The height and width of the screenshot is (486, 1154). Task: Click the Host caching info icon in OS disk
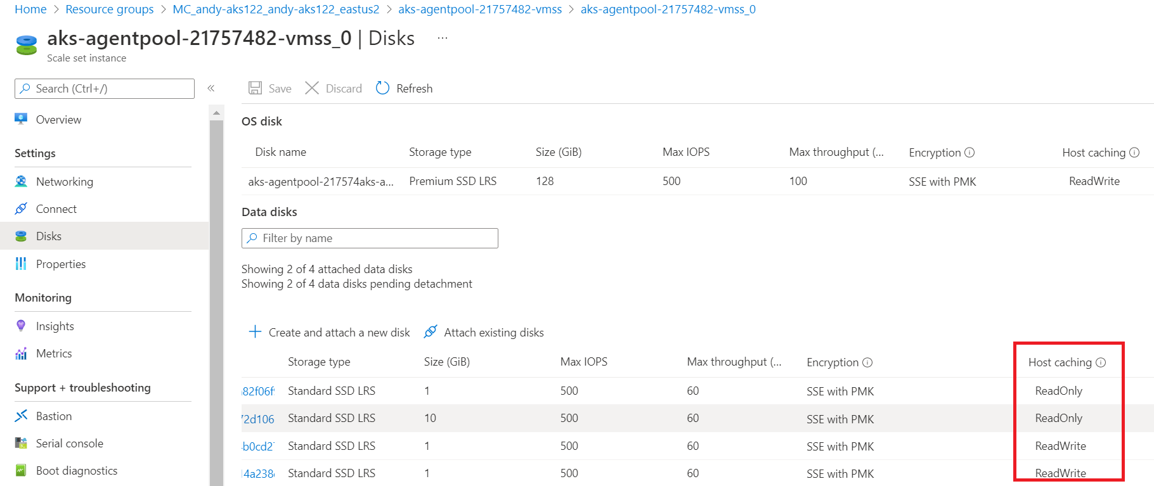click(x=1134, y=153)
